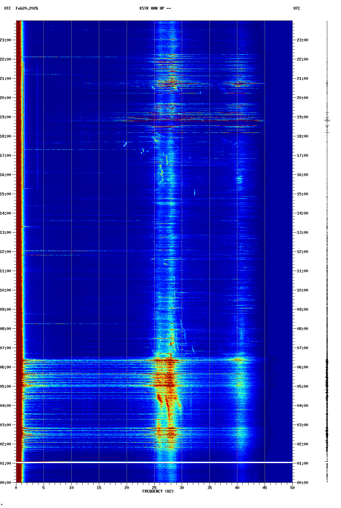Click the Feb20,2026 date label
Screen dimensions: 341x508
tap(27, 8)
